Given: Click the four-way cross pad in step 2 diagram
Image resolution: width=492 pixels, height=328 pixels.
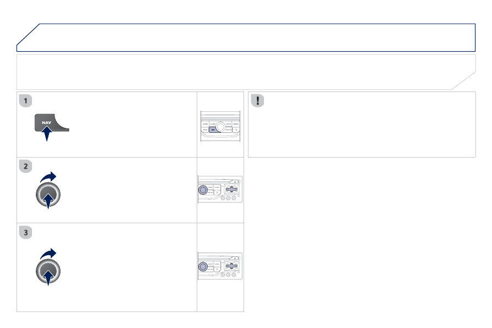Looking at the screenshot, I should click(x=231, y=189).
